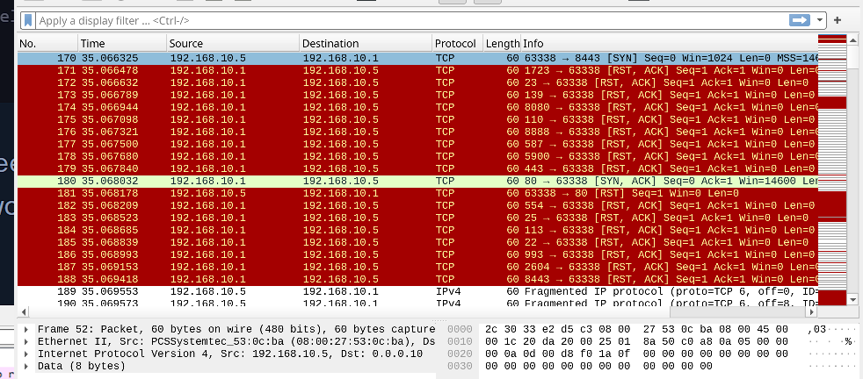Expand the Ethernet II details tree
This screenshot has height=379, width=863.
click(x=25, y=341)
